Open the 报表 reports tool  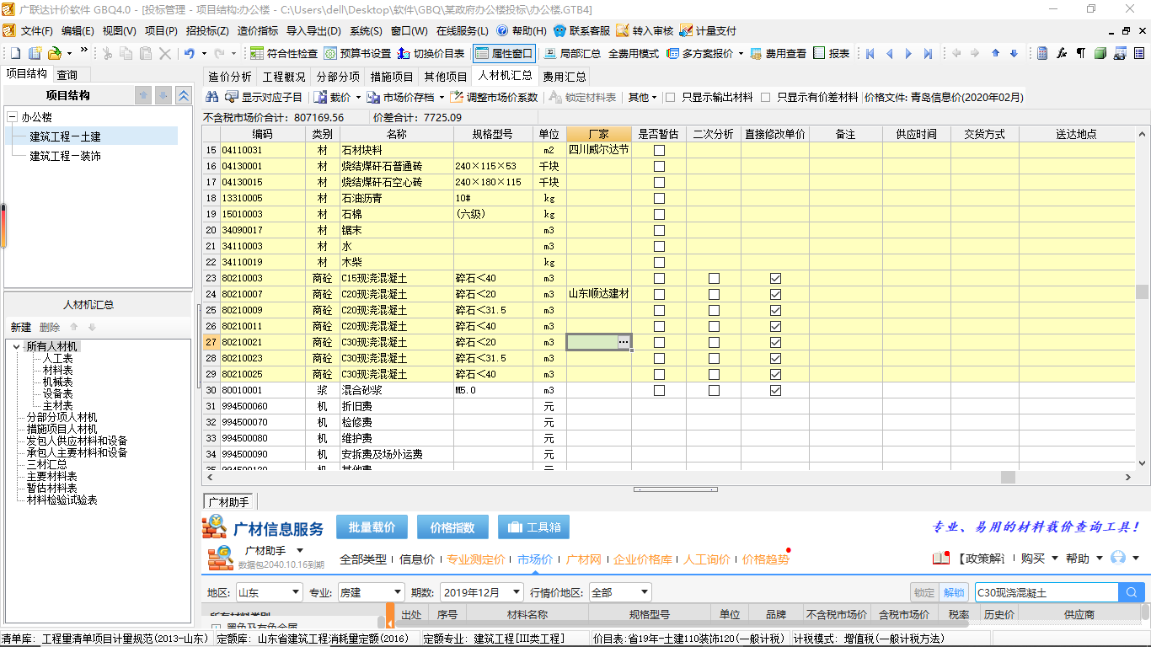832,53
